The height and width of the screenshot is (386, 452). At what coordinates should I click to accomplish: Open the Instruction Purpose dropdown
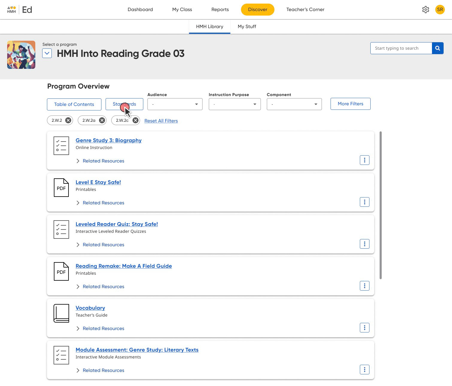coord(235,104)
